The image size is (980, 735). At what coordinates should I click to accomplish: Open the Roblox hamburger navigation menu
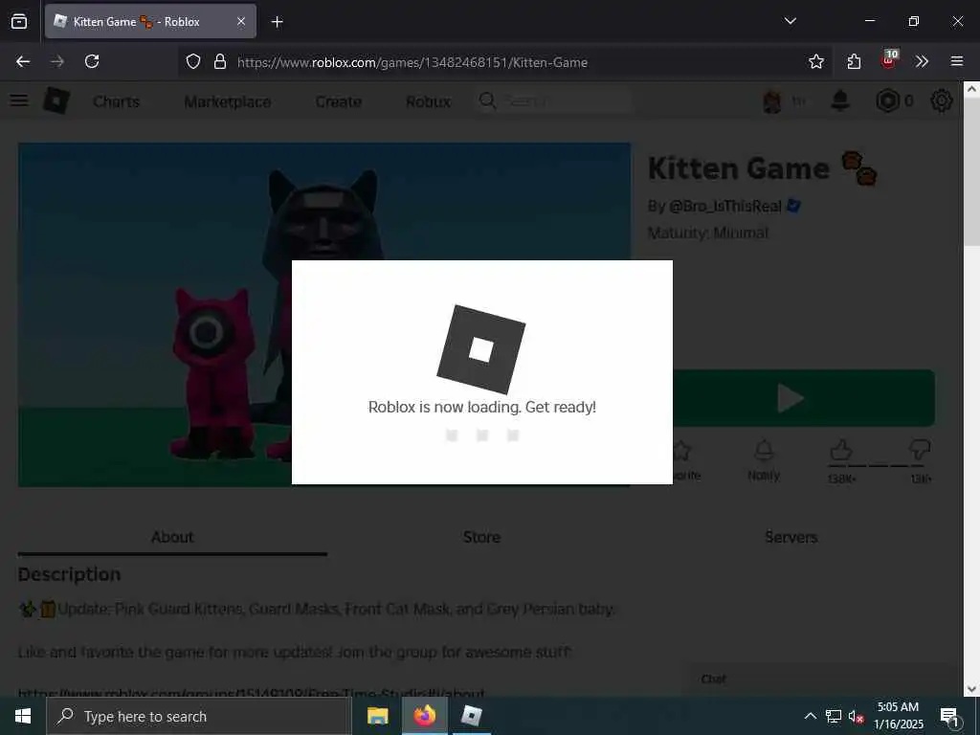(19, 100)
